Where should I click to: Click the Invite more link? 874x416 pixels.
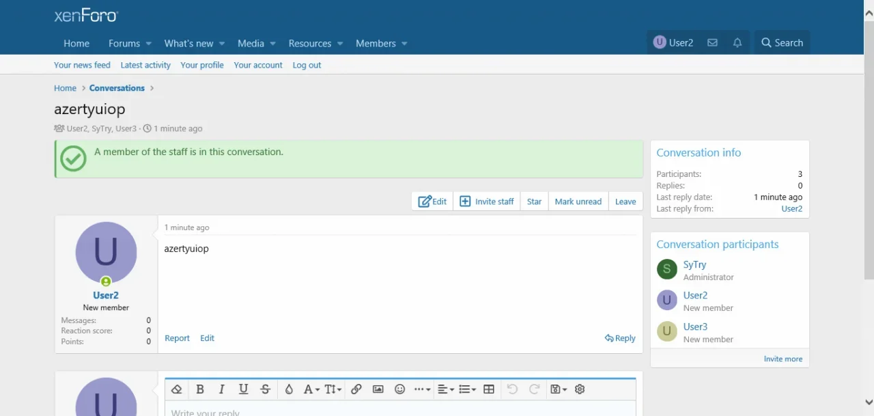point(783,359)
